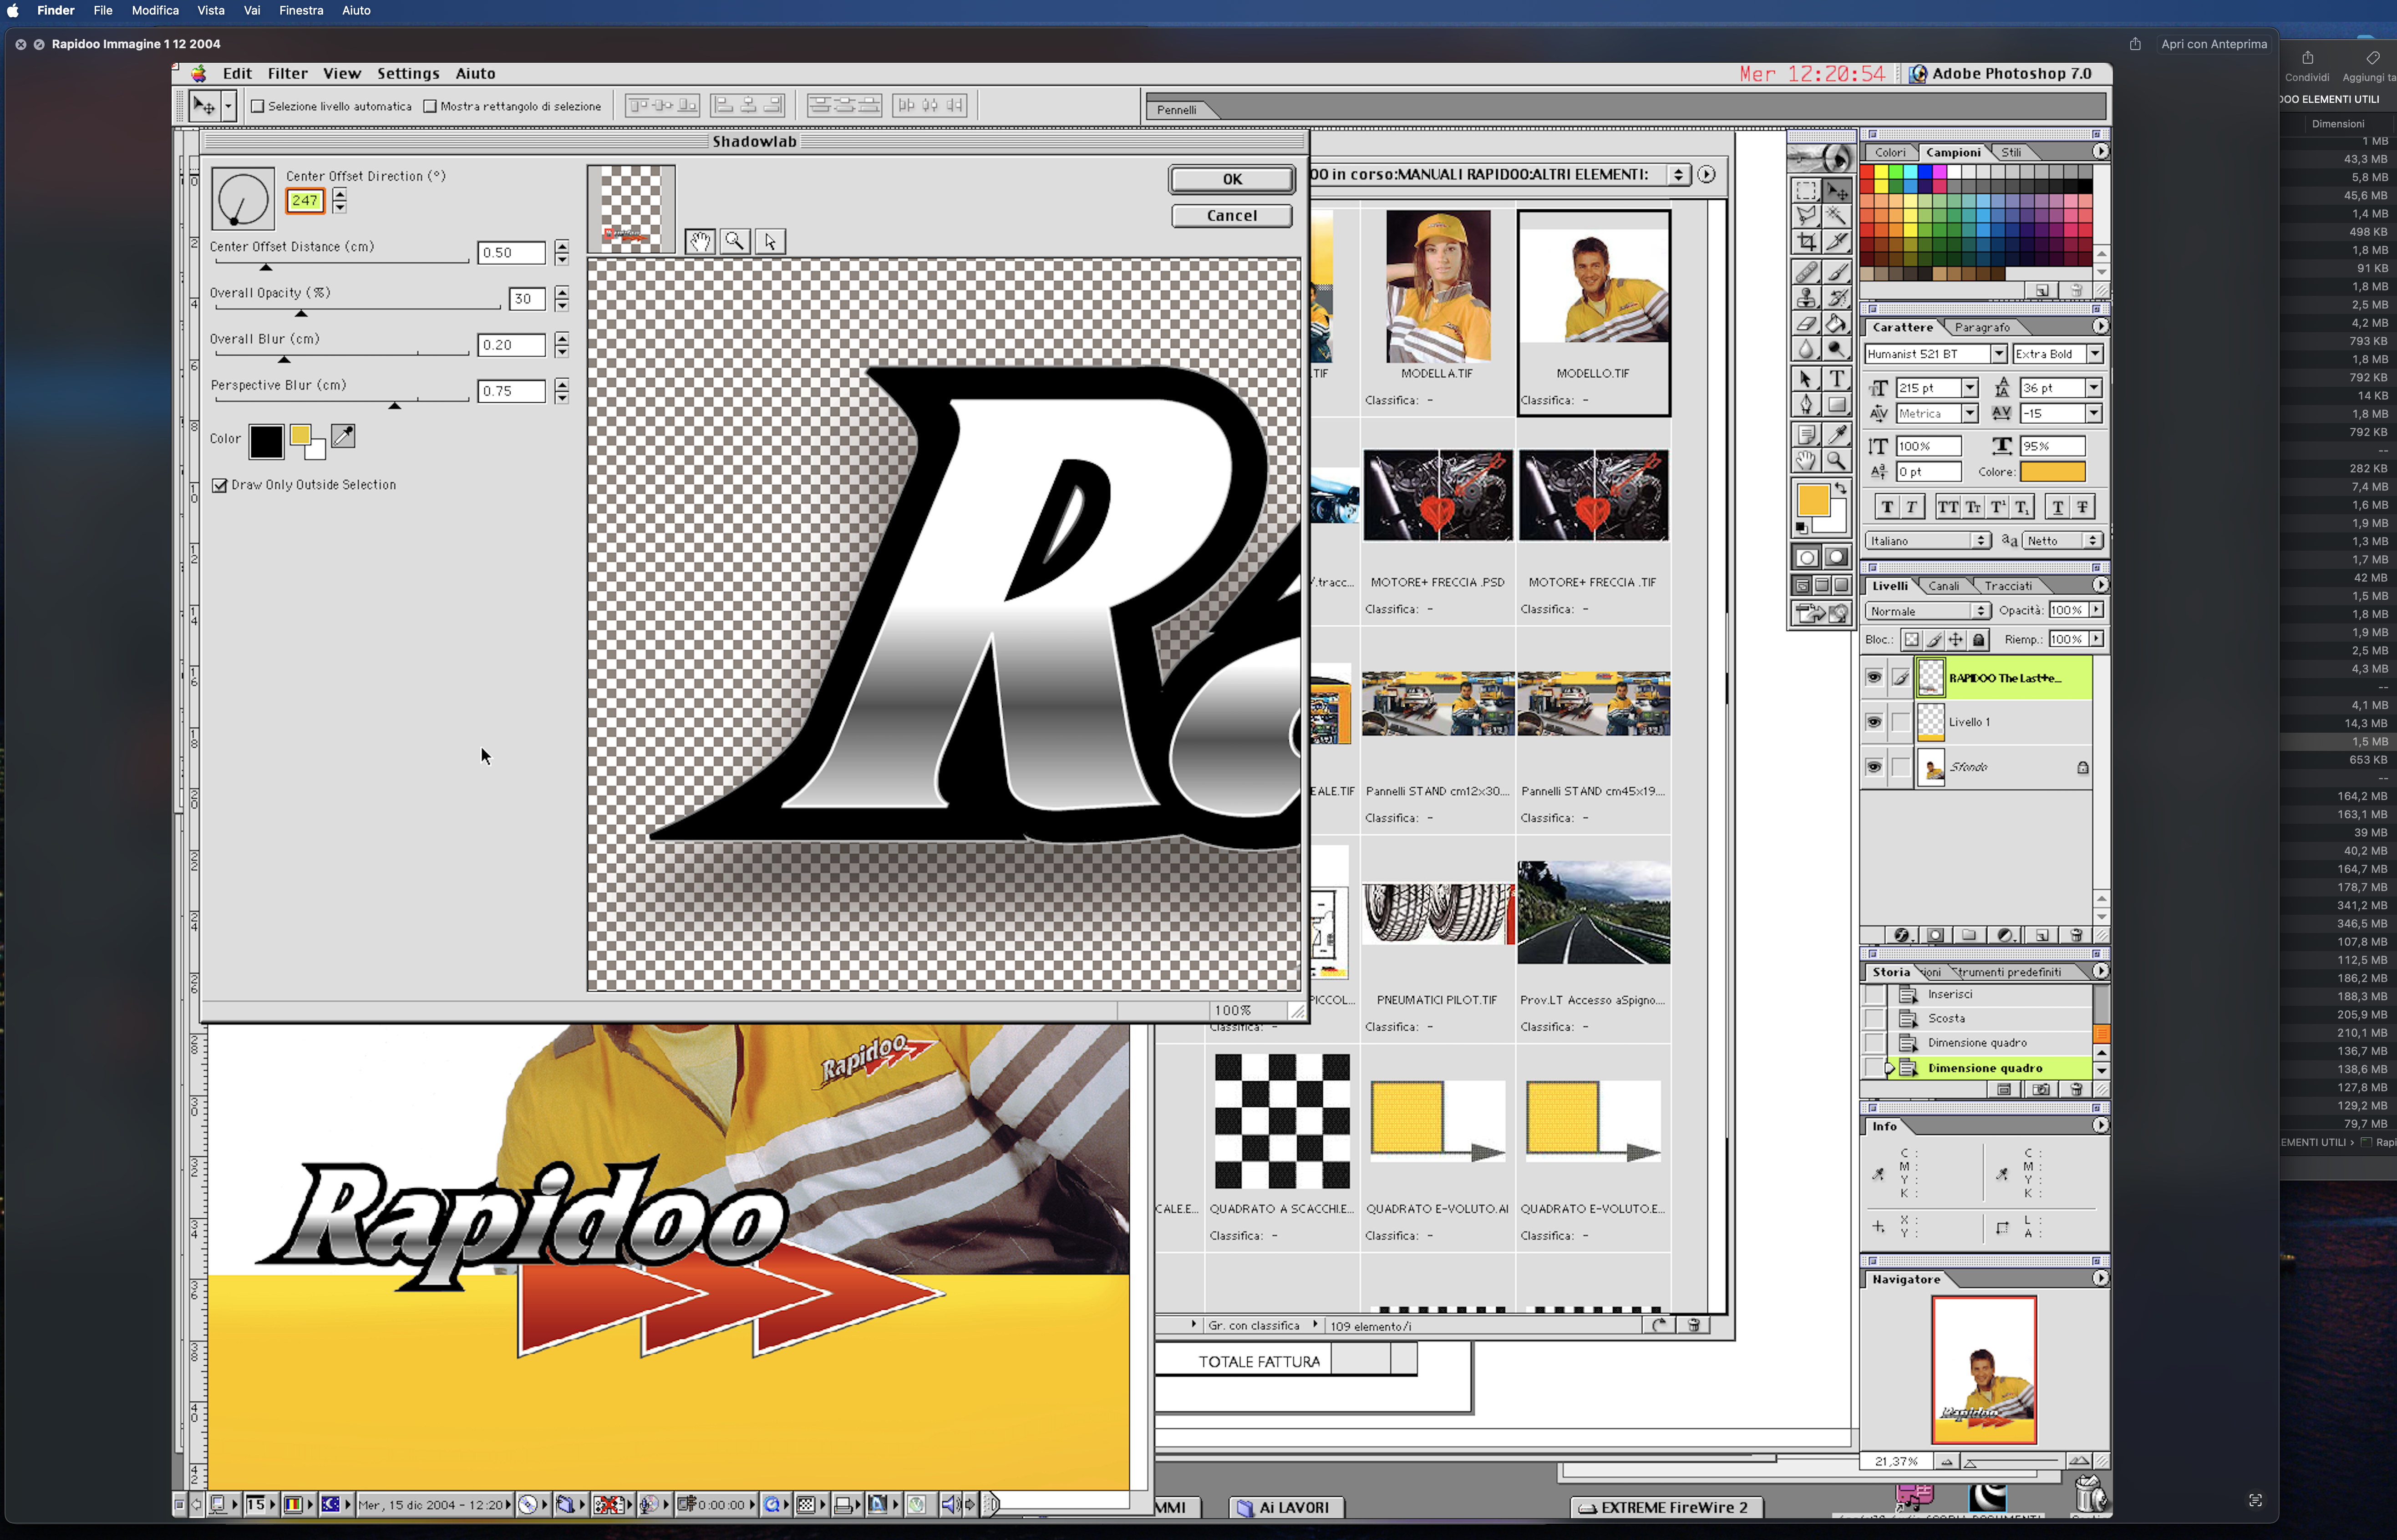Viewport: 2397px width, 1540px height.
Task: Select the toolbox Zoom tool
Action: coord(1837,460)
